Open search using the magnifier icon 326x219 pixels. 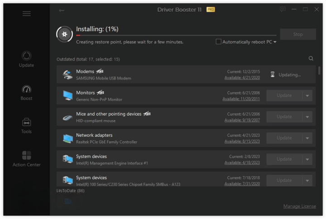click(311, 59)
